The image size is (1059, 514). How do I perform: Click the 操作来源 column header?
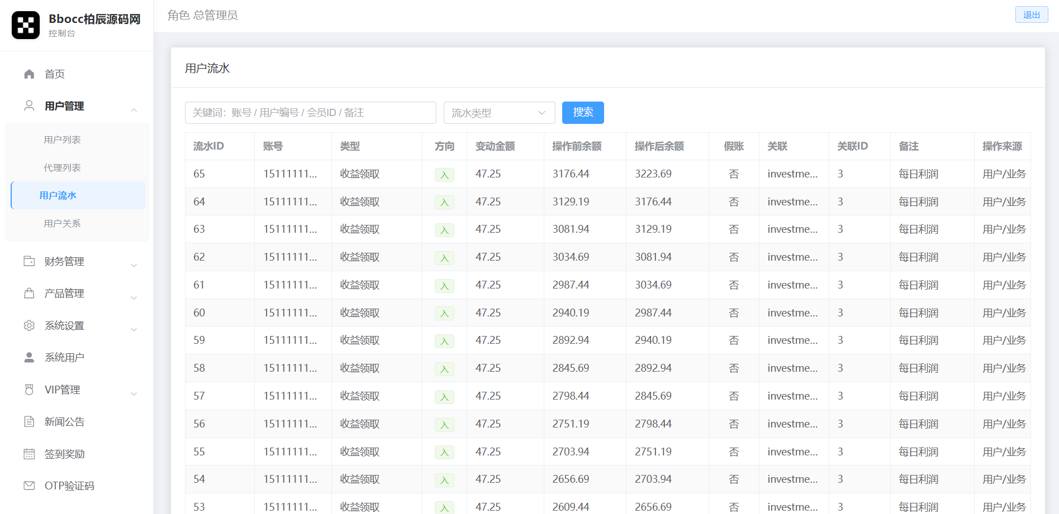[1002, 146]
